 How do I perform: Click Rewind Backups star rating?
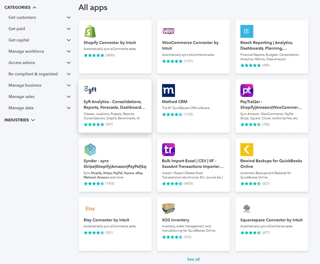[251, 184]
